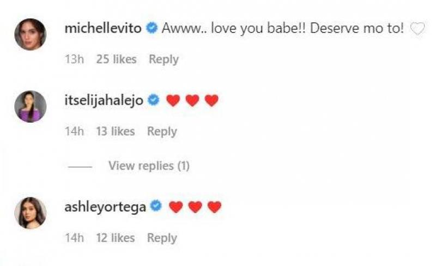
Task: Click the itselijahalejo username
Action: click(104, 100)
